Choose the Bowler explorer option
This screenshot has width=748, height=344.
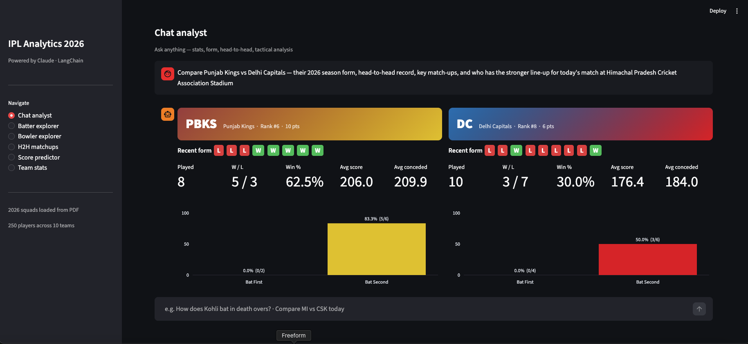(x=35, y=136)
